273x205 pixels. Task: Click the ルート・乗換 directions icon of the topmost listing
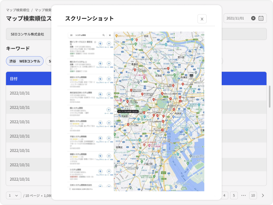[109, 44]
